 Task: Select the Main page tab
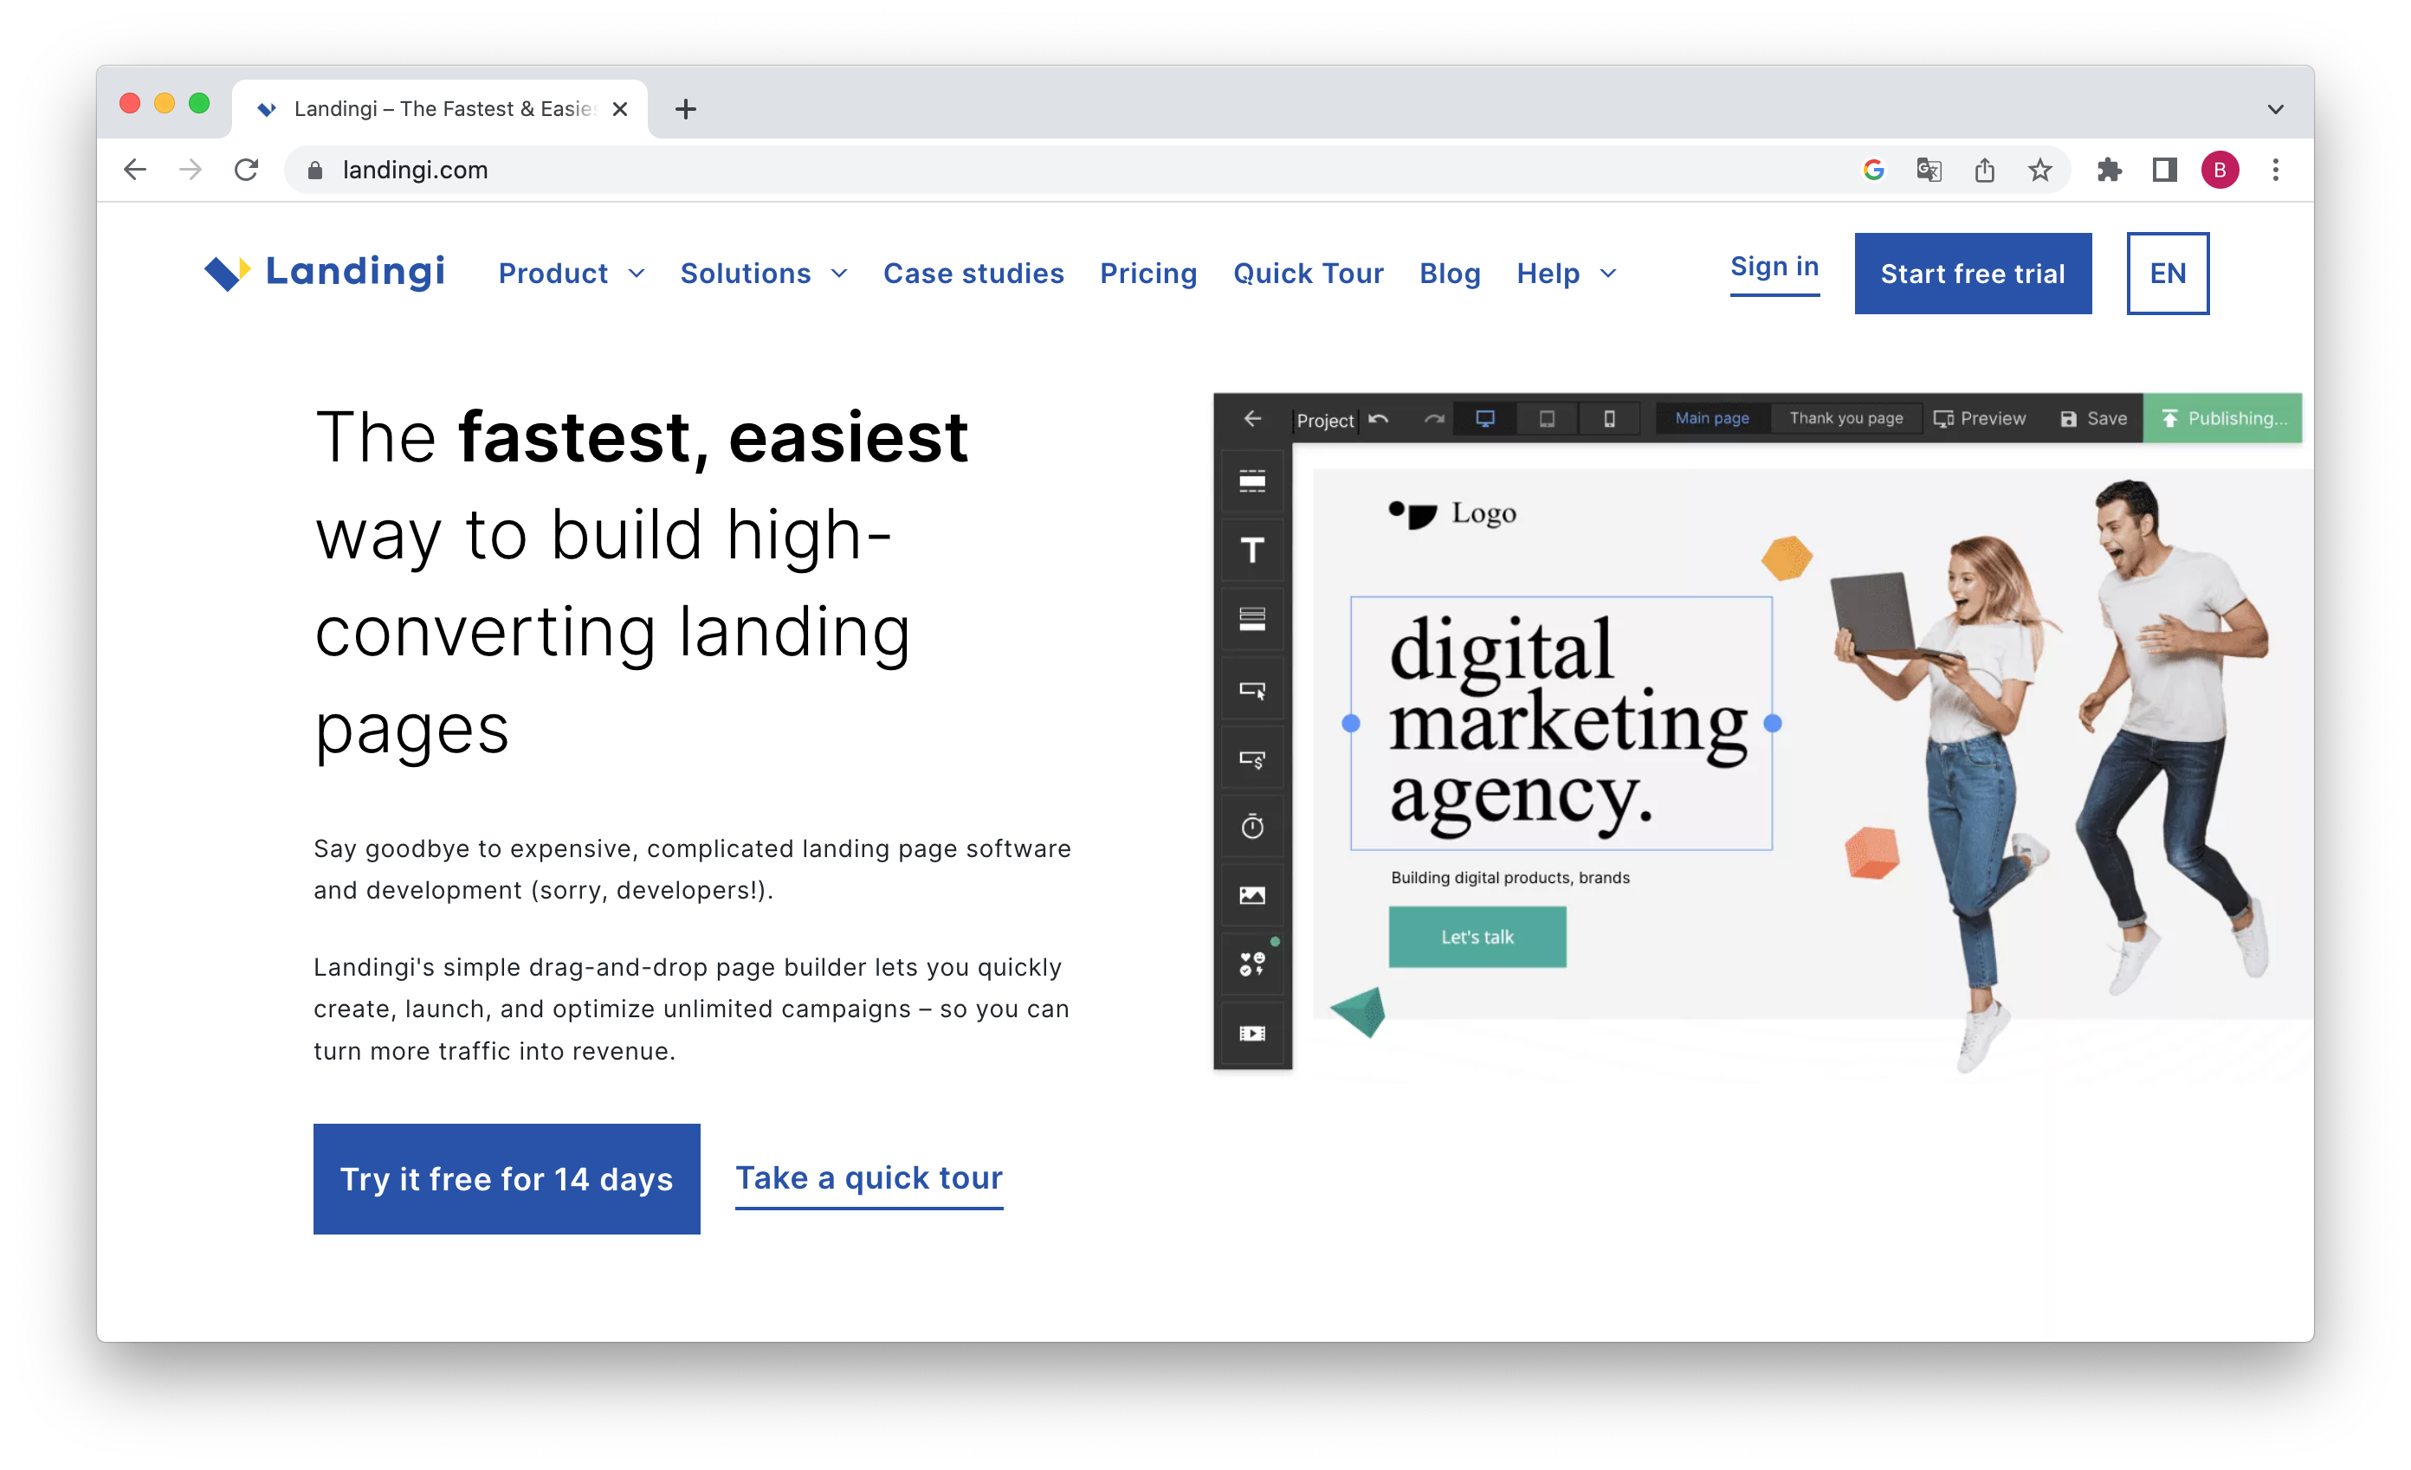tap(1711, 417)
